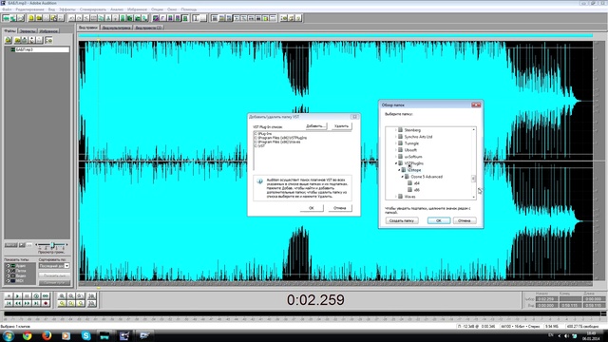Switch to Multitrack View toolbar icon
This screenshot has width=608, height=342.
click(13, 18)
